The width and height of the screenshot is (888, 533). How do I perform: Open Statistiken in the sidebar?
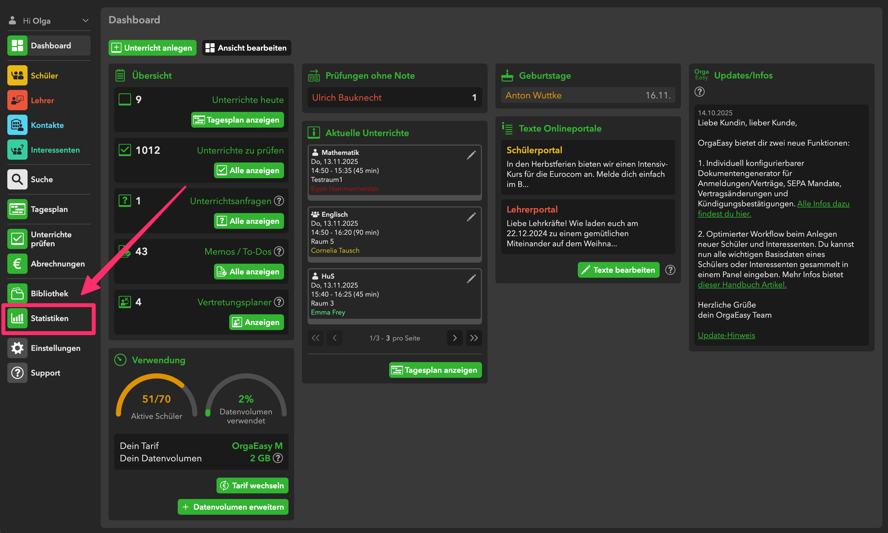[x=49, y=318]
